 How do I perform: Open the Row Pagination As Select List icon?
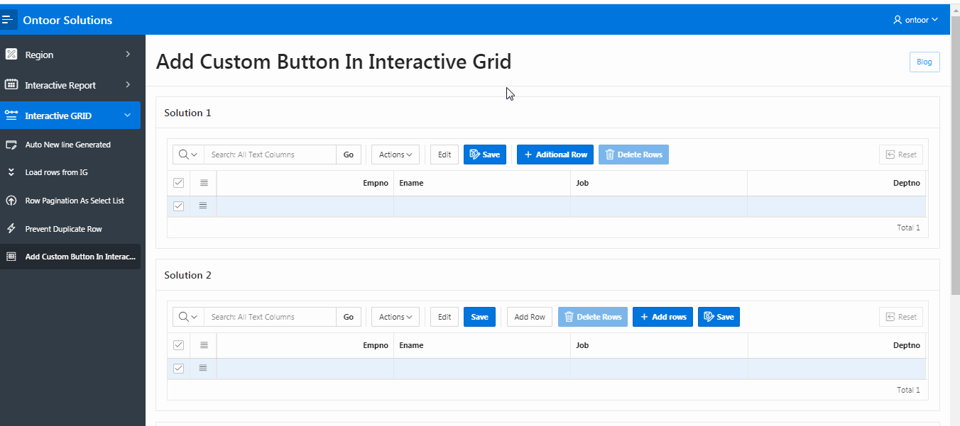pos(12,201)
